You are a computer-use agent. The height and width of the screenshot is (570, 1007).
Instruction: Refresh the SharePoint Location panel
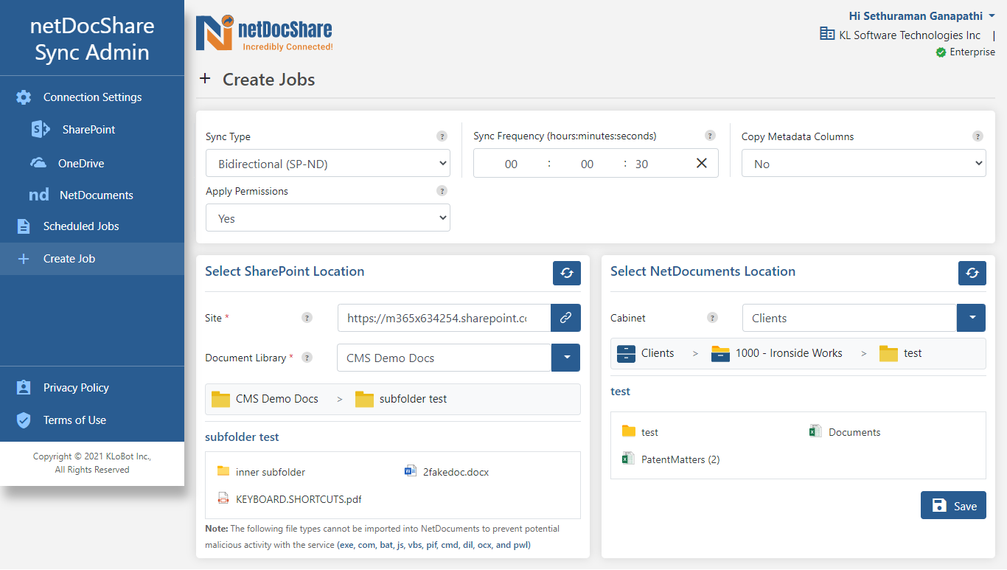(x=567, y=273)
